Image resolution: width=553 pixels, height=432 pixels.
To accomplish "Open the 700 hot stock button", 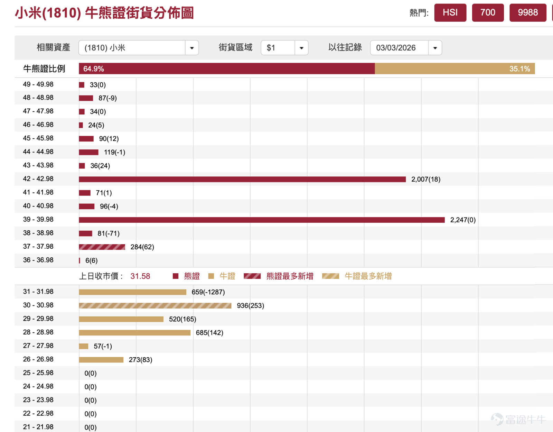I will (x=488, y=13).
